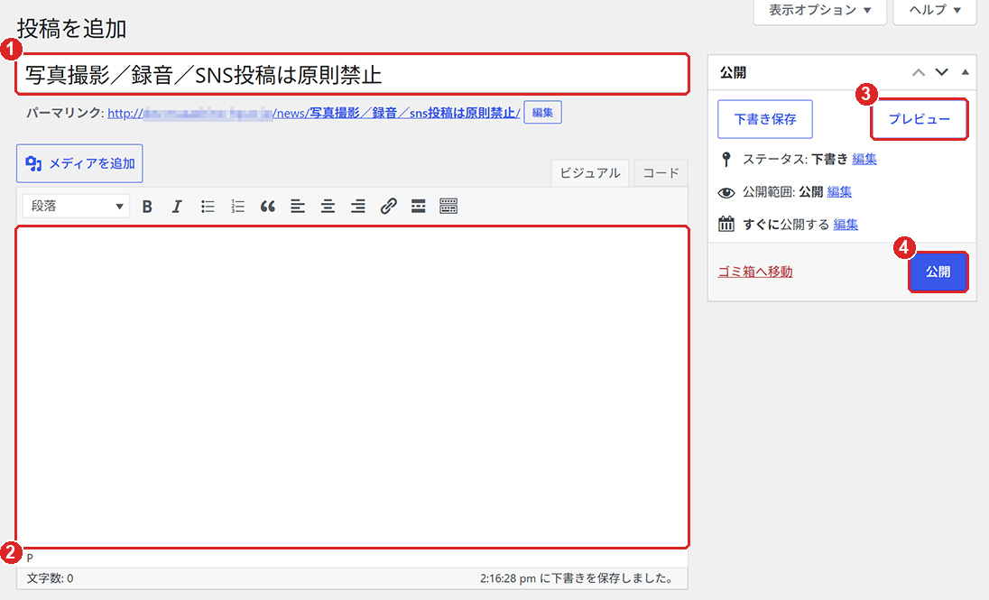Collapse the 公開 panel
Screen dimensions: 989x600
(965, 72)
